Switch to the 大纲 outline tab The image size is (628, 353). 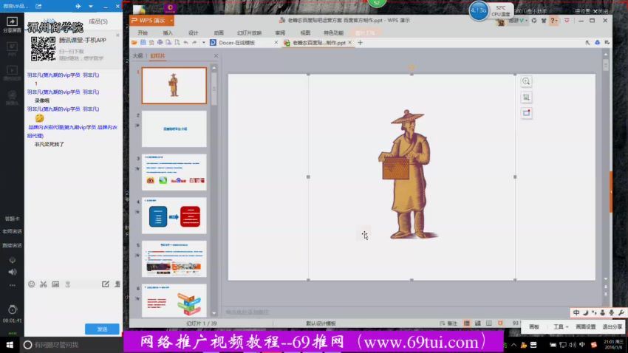(x=137, y=55)
